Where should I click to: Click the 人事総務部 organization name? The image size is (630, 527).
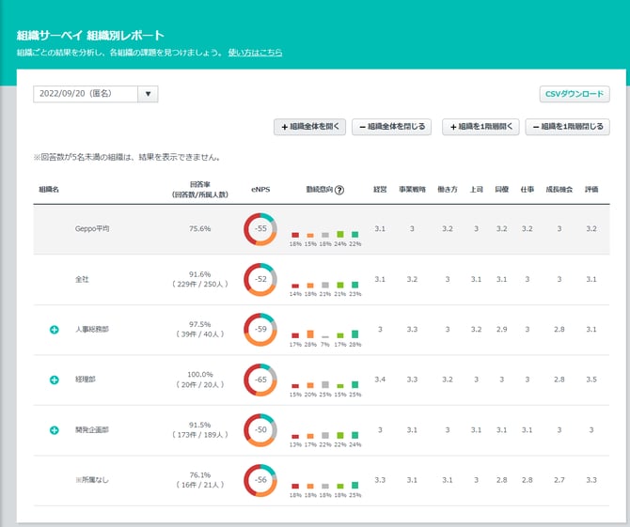(x=92, y=330)
